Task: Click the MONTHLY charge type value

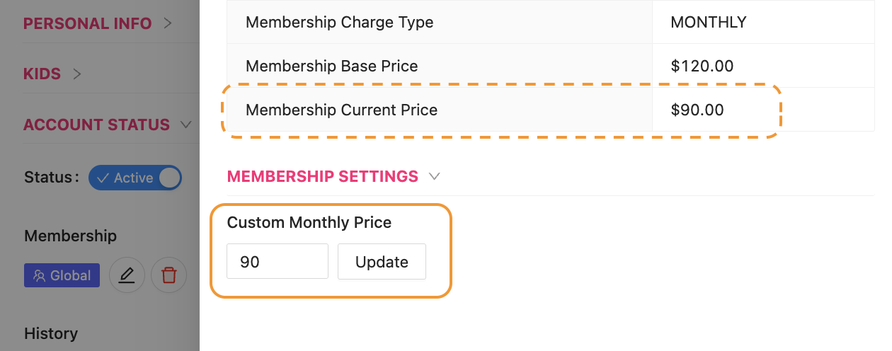Action: [x=708, y=22]
